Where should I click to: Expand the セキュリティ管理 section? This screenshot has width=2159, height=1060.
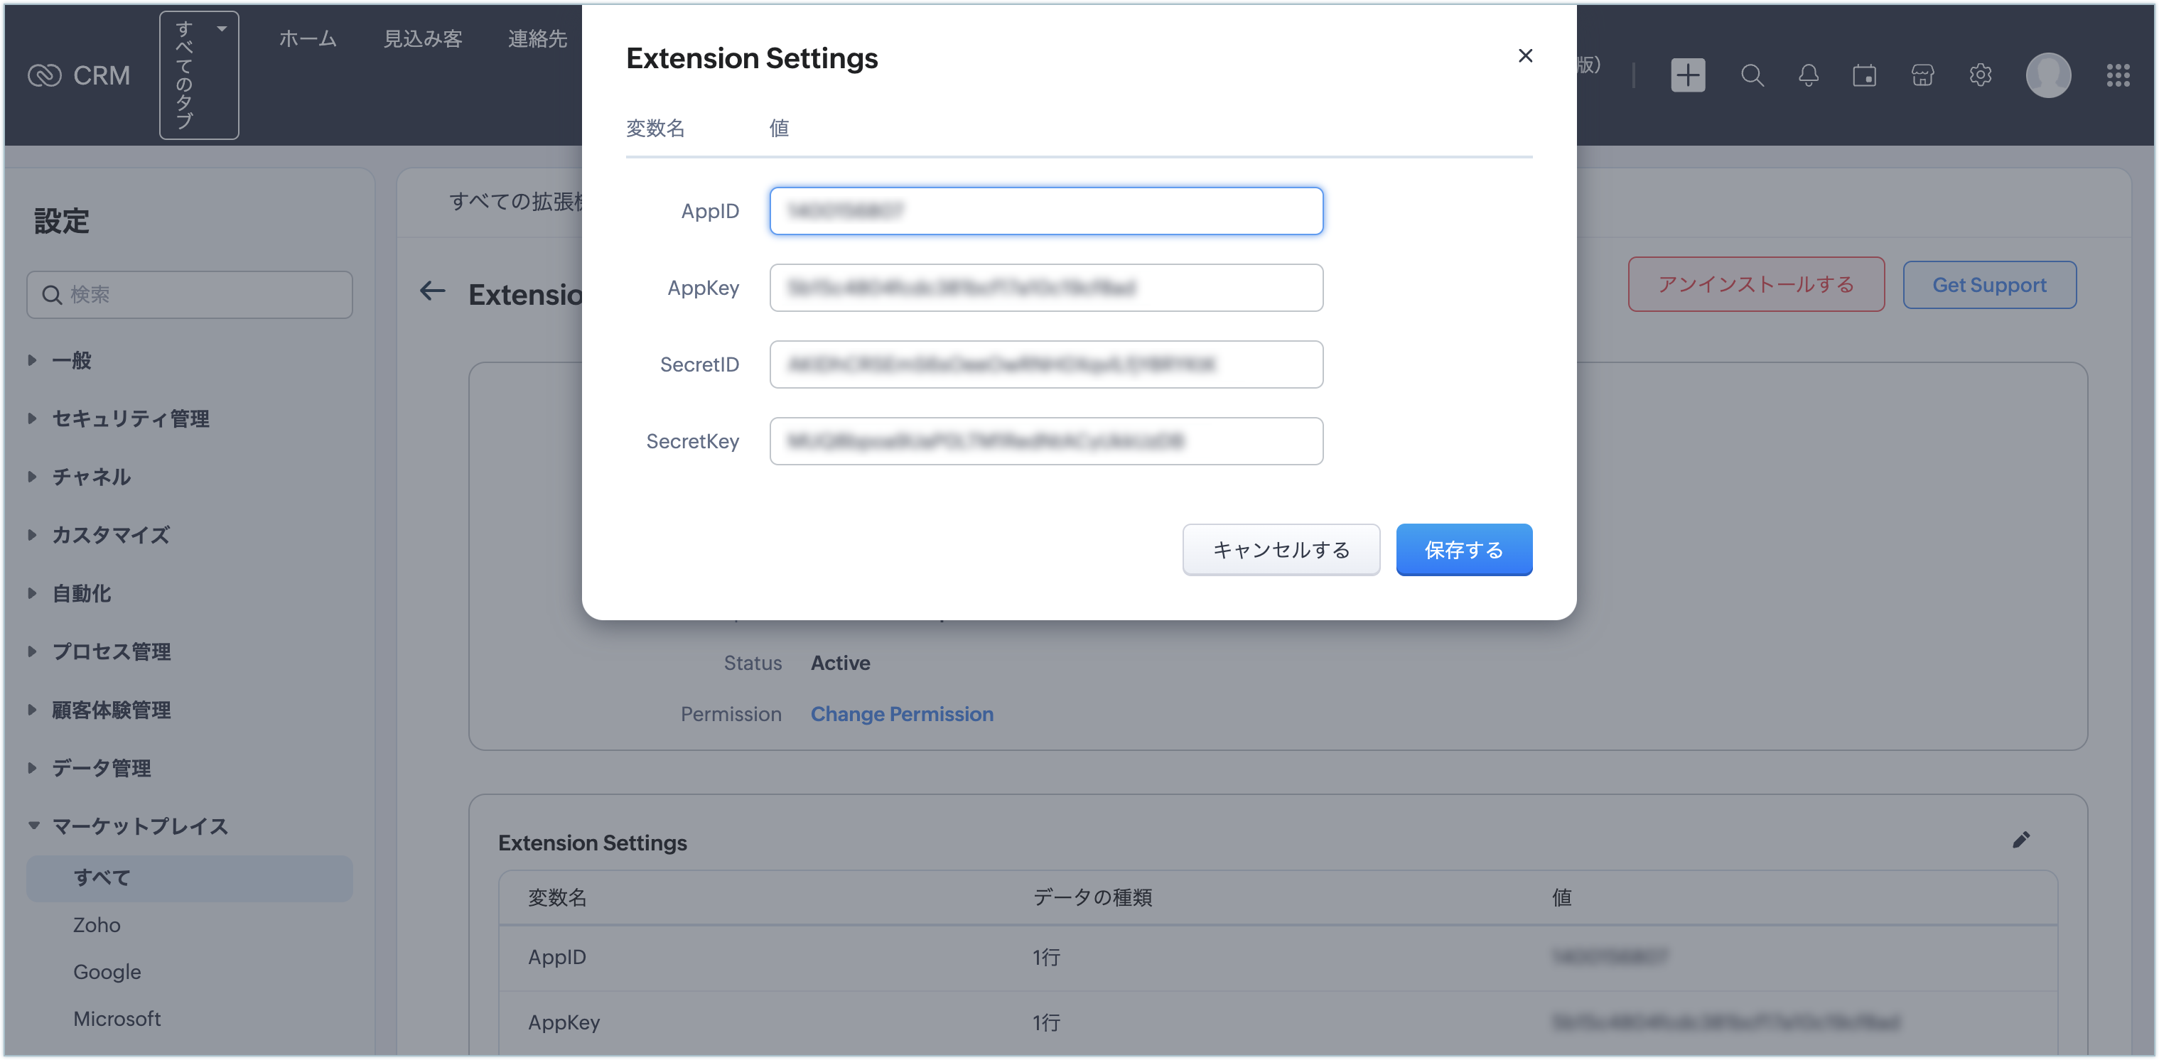tap(131, 419)
